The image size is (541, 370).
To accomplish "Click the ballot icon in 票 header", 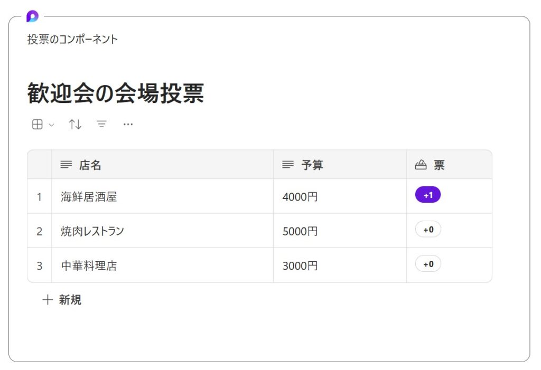I will [421, 165].
